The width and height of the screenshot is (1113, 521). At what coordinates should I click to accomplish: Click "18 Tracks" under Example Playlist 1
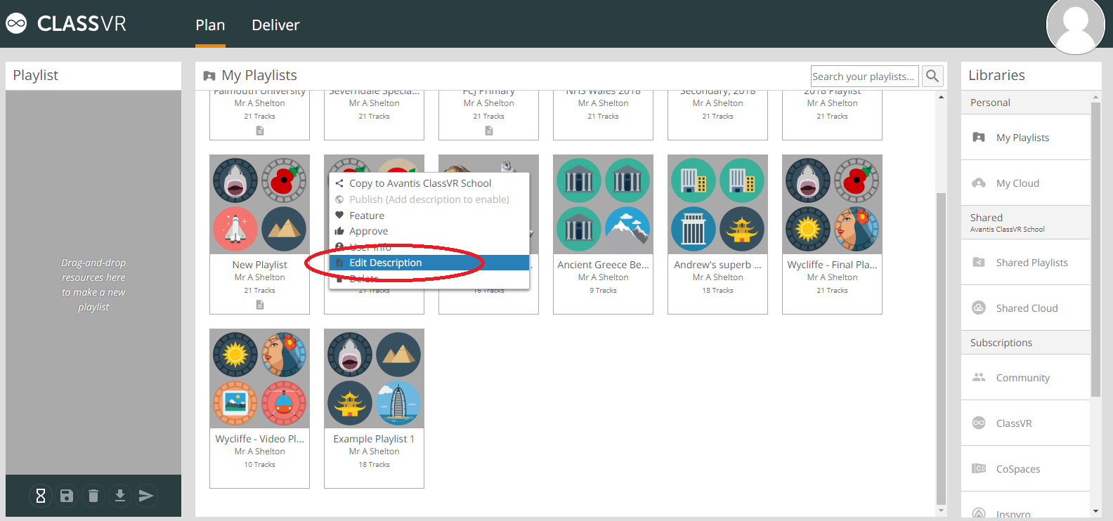(x=375, y=465)
